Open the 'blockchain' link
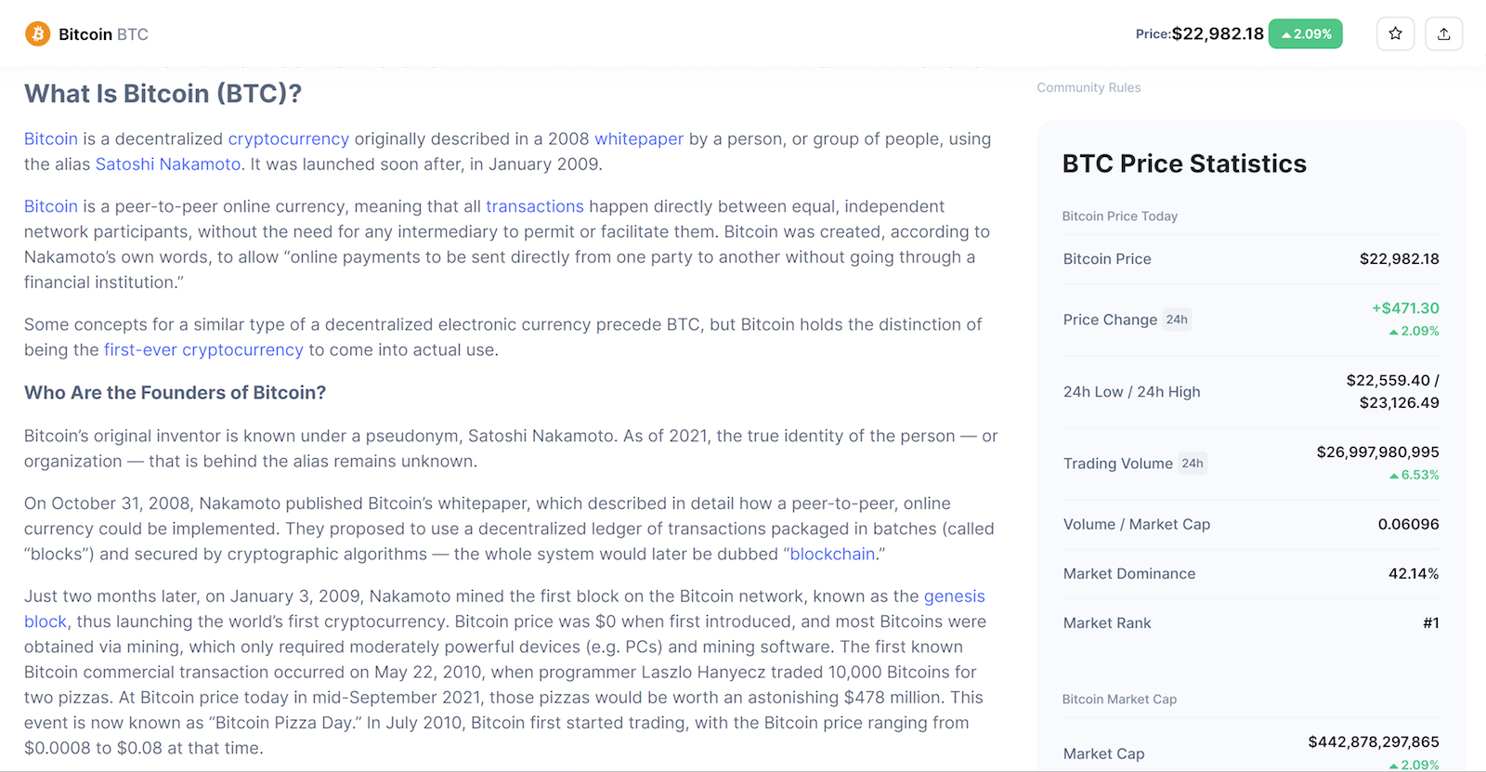 coord(832,555)
